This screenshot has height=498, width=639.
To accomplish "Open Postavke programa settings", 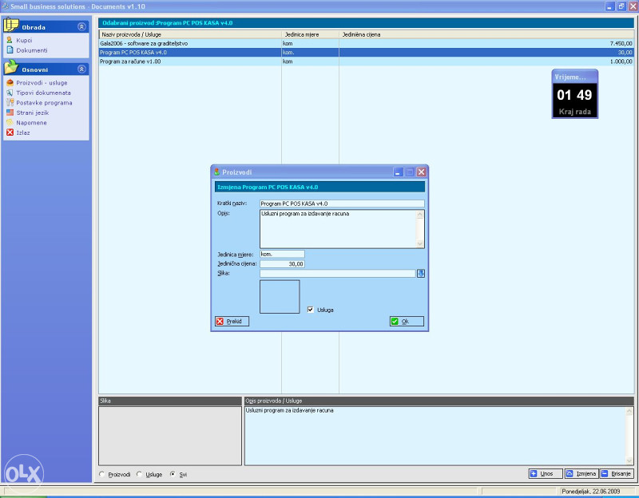I will (44, 103).
